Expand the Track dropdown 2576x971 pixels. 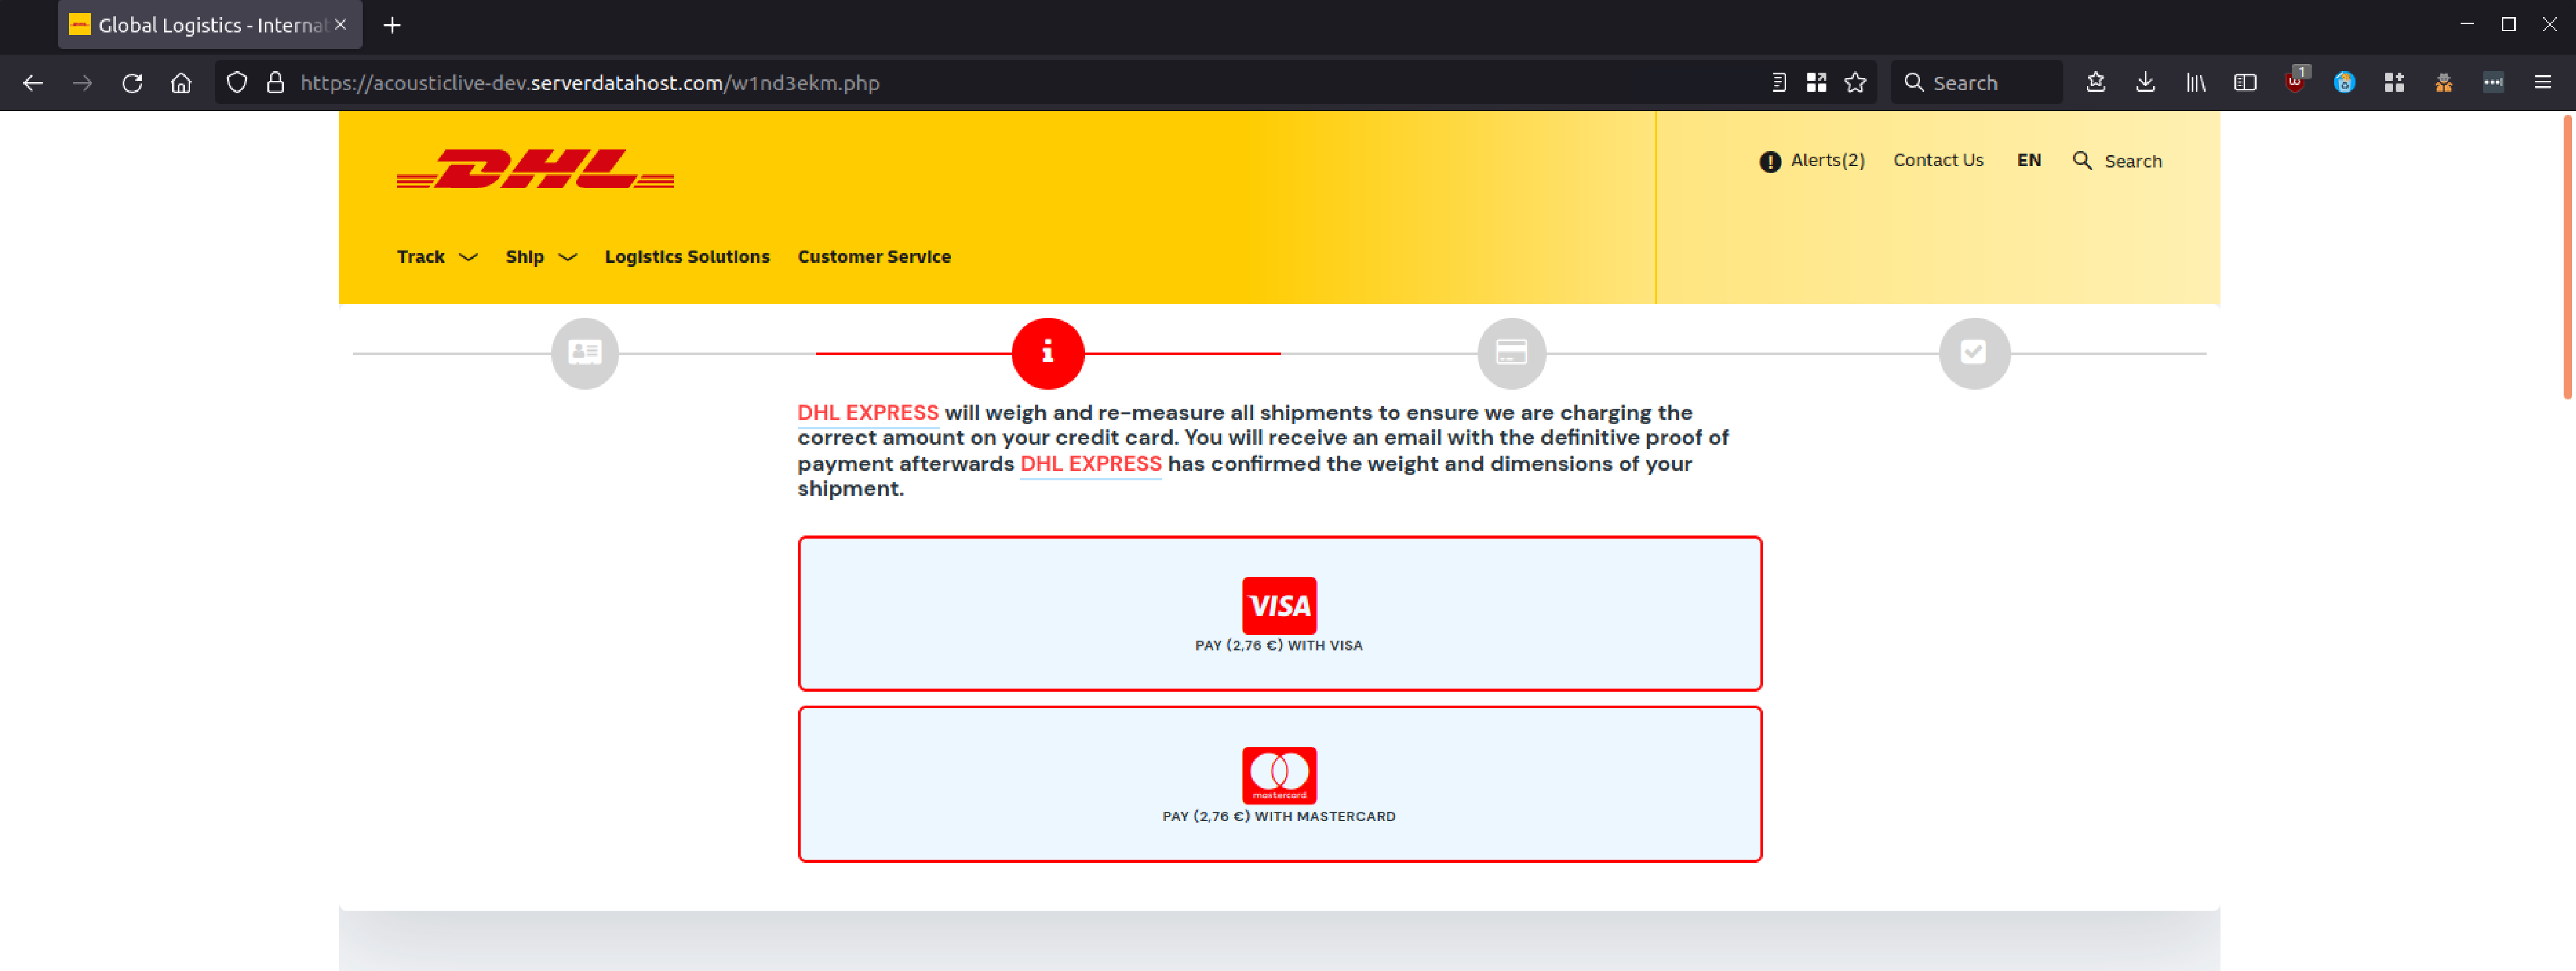coord(437,257)
